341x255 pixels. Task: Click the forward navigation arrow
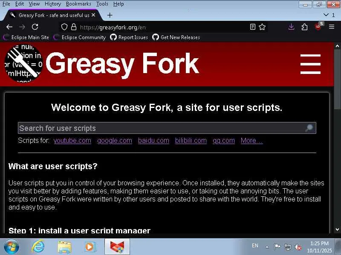22,27
